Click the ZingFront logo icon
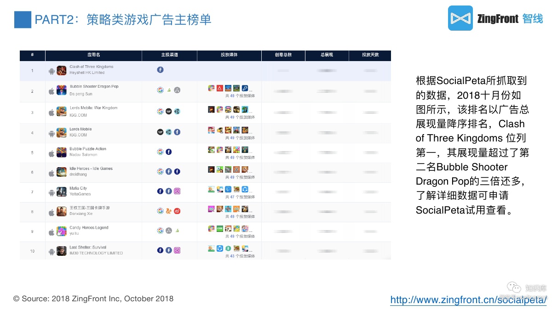 pyautogui.click(x=460, y=18)
